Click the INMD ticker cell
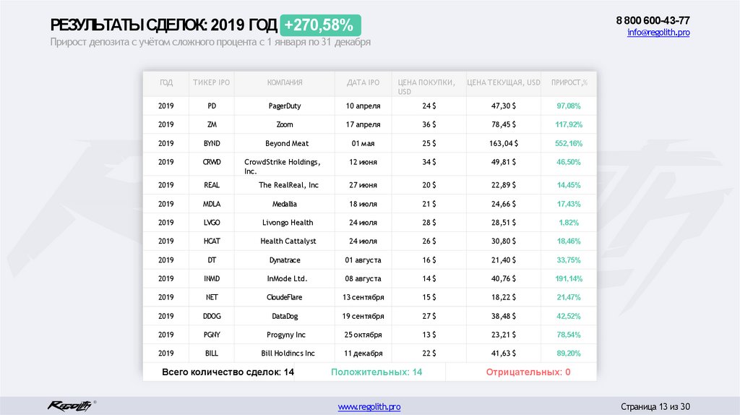This screenshot has height=415, width=740. (x=211, y=278)
